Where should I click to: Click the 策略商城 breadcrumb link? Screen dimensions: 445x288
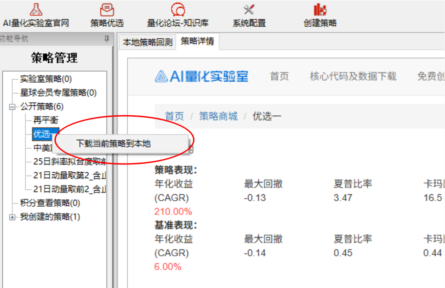pyautogui.click(x=218, y=116)
